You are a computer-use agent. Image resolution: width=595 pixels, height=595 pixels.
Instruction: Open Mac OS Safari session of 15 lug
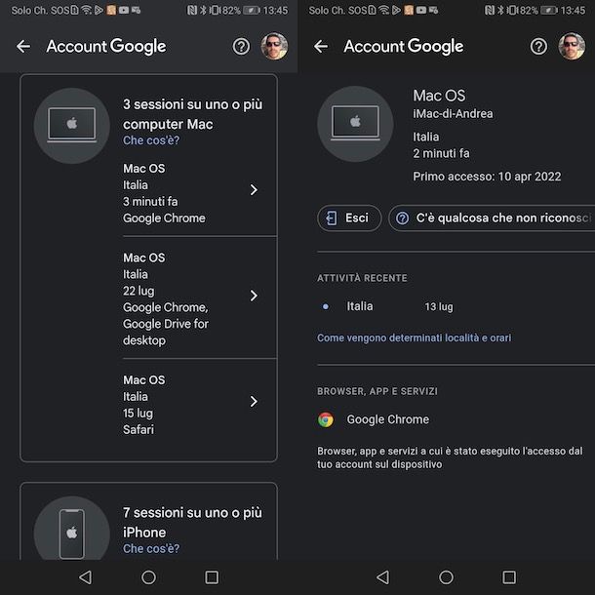click(200, 405)
